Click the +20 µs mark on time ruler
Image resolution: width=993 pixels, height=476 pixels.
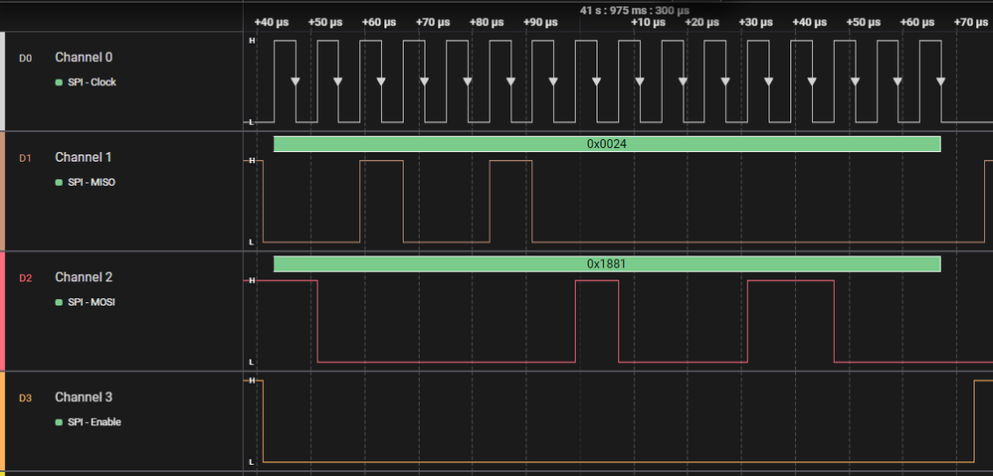click(701, 22)
